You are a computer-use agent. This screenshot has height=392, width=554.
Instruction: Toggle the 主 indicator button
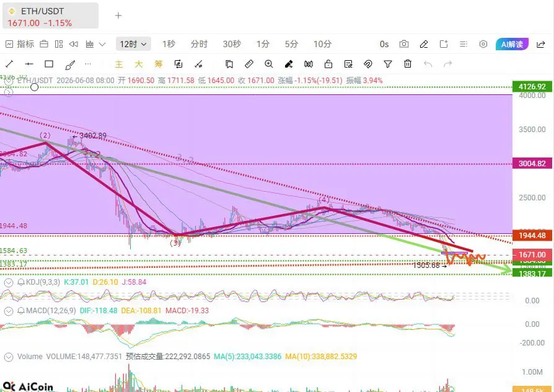pyautogui.click(x=119, y=64)
